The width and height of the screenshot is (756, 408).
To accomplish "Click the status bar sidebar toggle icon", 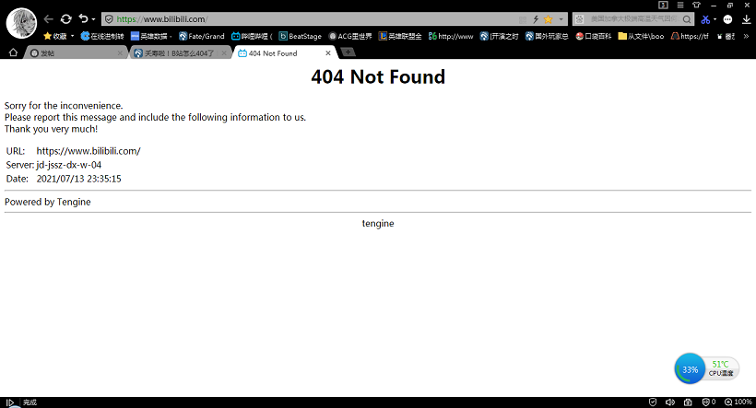I will tap(9, 402).
